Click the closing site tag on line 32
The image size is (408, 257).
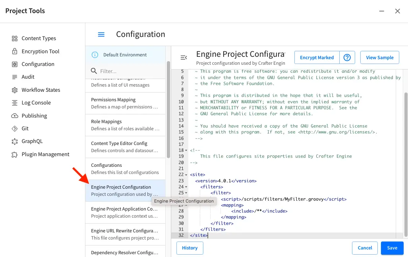click(199, 235)
